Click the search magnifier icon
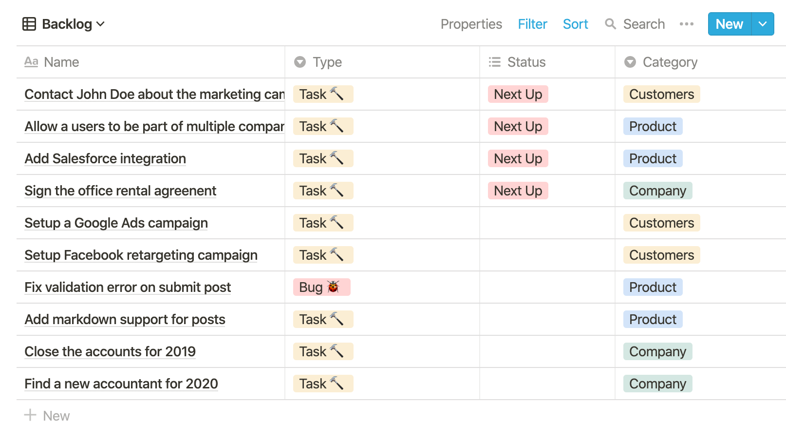This screenshot has width=786, height=424. (610, 24)
